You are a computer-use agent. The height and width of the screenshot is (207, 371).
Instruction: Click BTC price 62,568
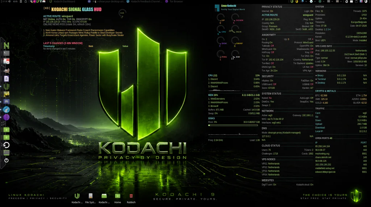click(x=324, y=96)
